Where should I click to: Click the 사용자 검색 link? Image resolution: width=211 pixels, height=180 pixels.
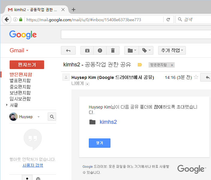(x=33, y=165)
